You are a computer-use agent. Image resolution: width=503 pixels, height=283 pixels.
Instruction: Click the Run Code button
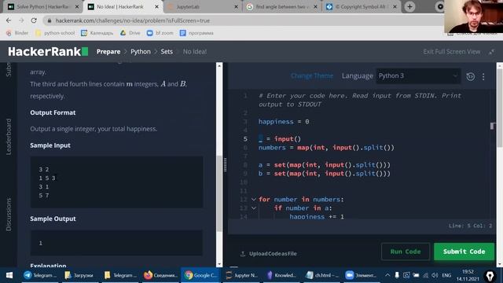click(406, 252)
